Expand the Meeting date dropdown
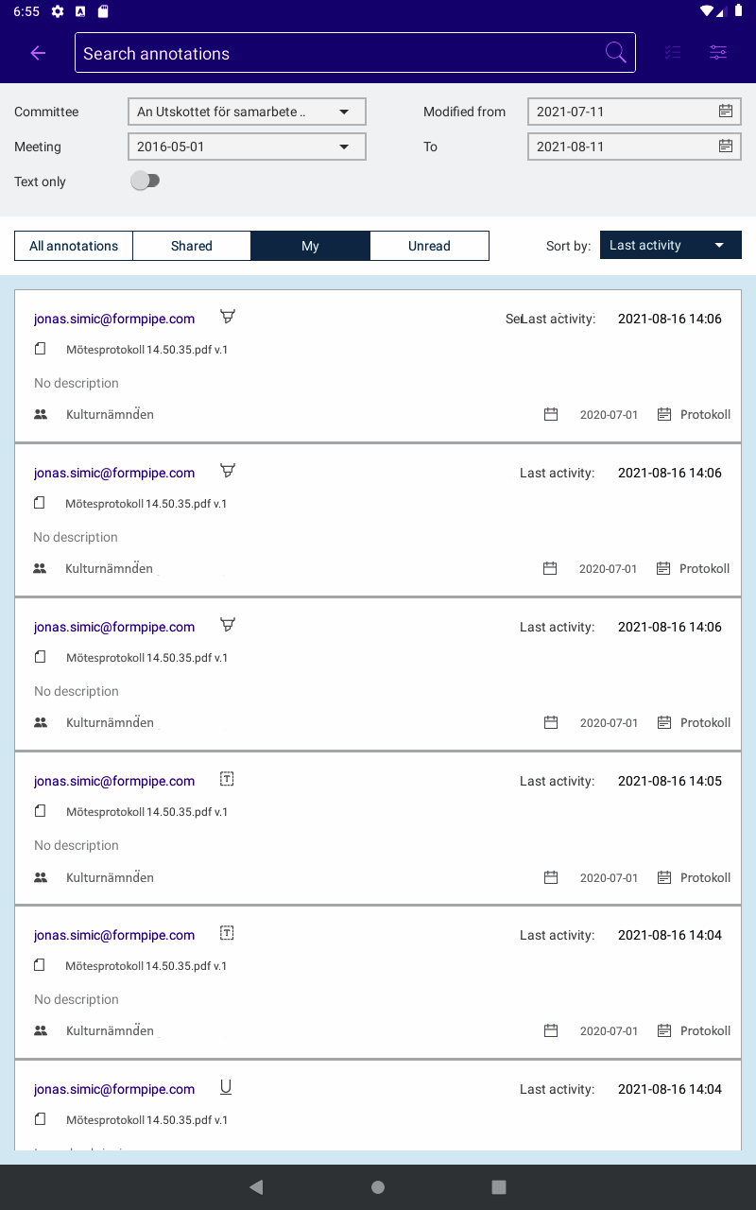The width and height of the screenshot is (756, 1210). 247,147
